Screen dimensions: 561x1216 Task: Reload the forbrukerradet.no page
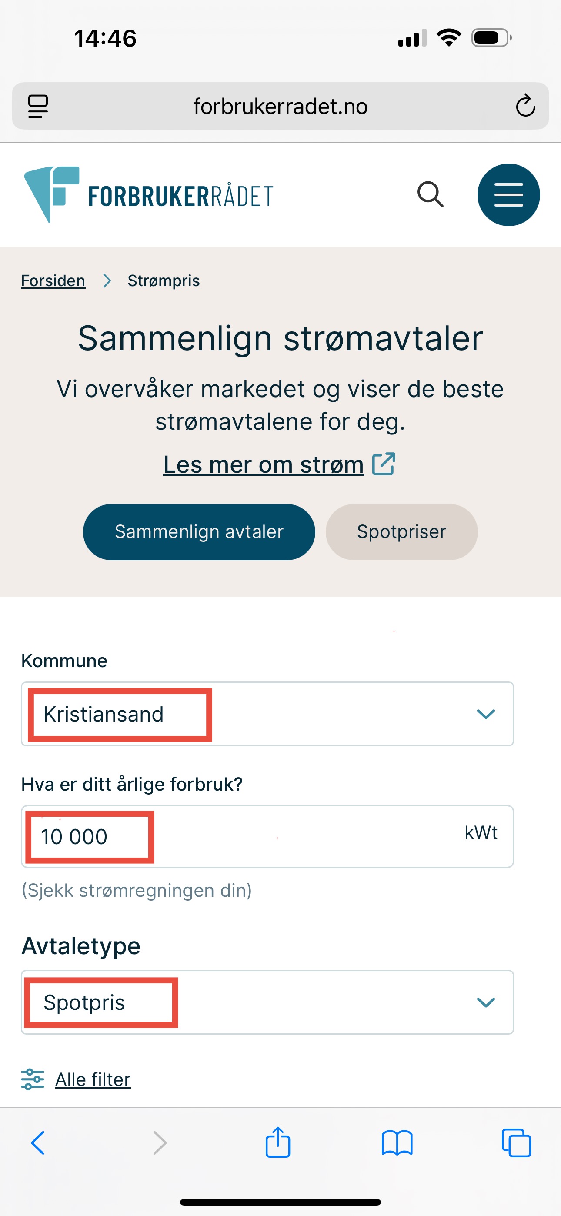pyautogui.click(x=525, y=106)
